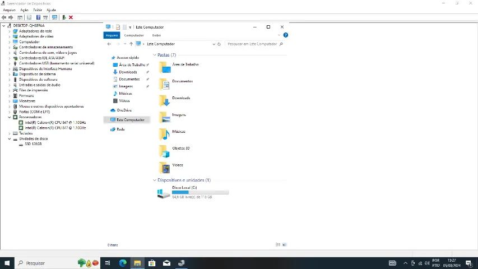
Task: Open the Mail app on taskbar
Action: [167, 263]
